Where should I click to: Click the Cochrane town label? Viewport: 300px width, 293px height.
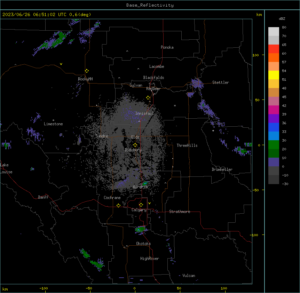coord(112,198)
